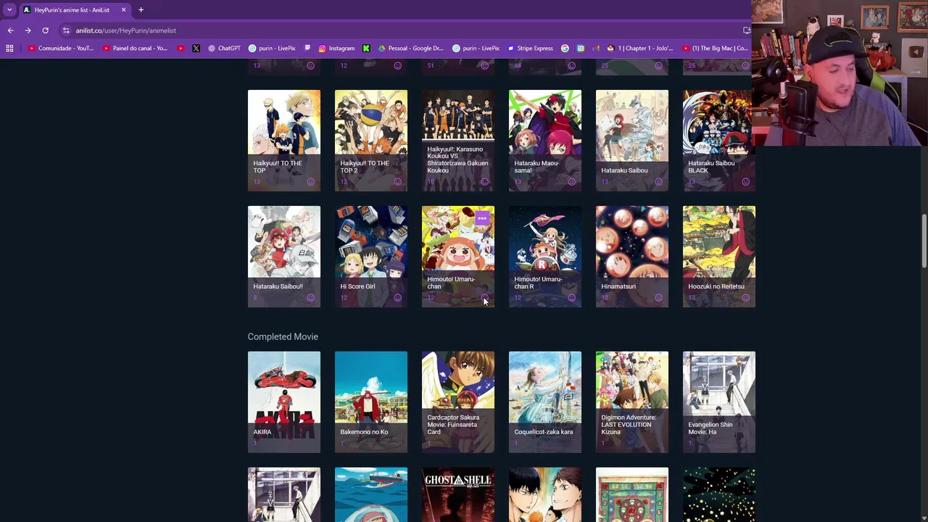Viewport: 928px width, 522px height.
Task: Expand the tab search dropdown arrow
Action: (9, 10)
